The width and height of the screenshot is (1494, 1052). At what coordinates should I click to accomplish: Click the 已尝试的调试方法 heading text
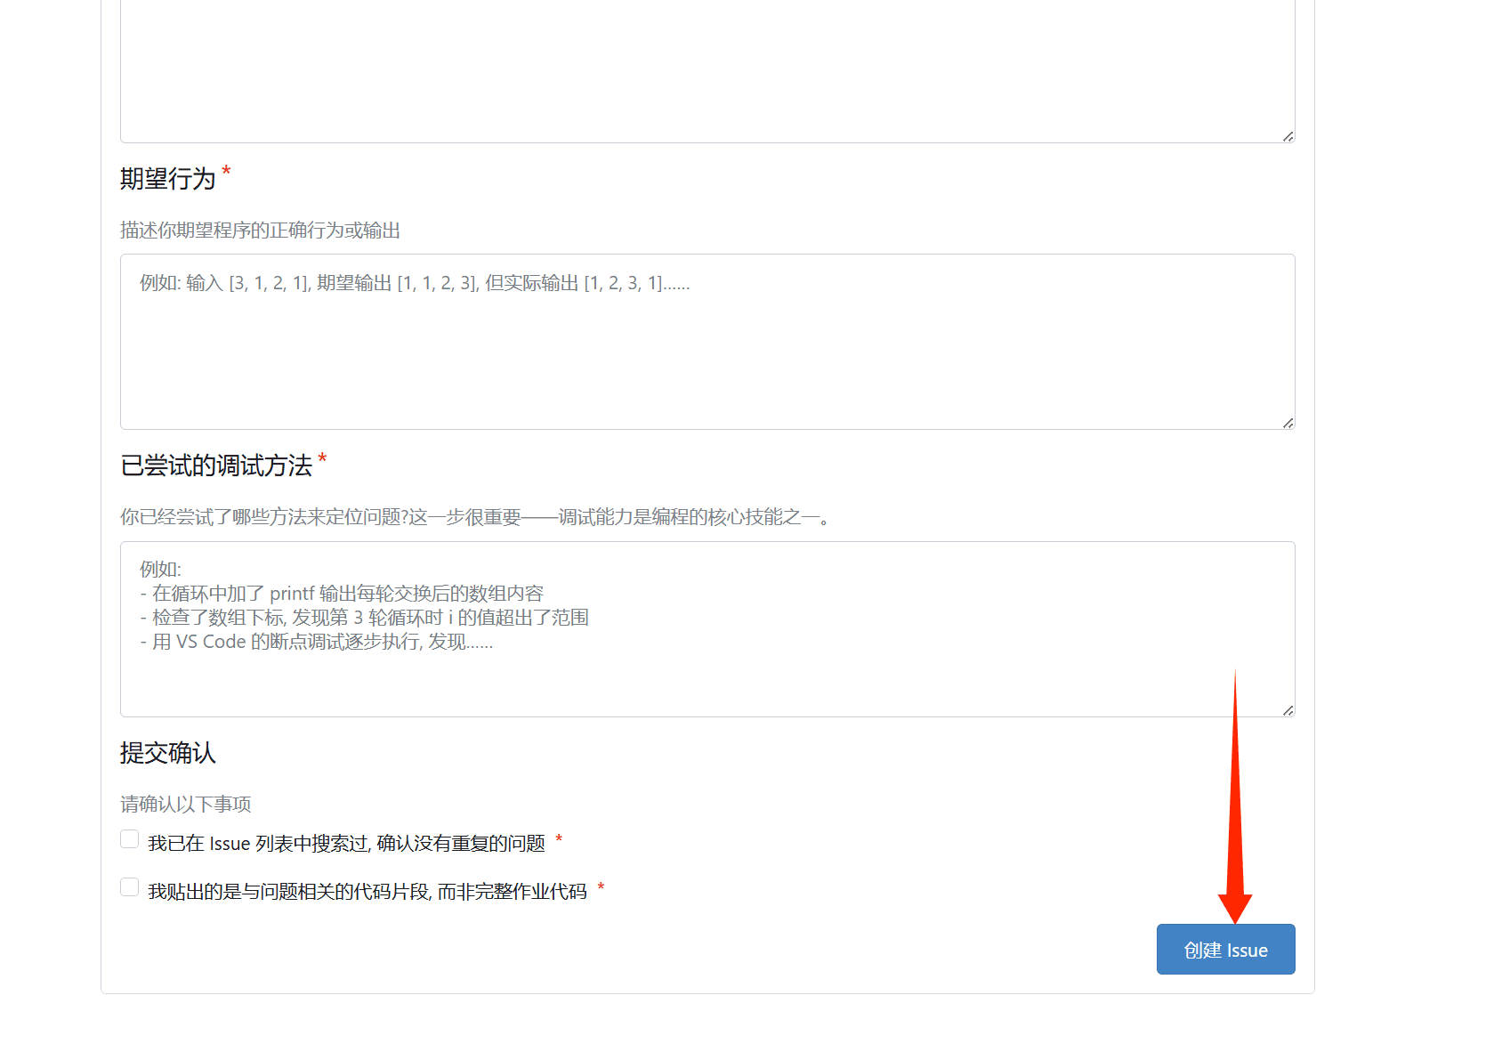tap(216, 465)
